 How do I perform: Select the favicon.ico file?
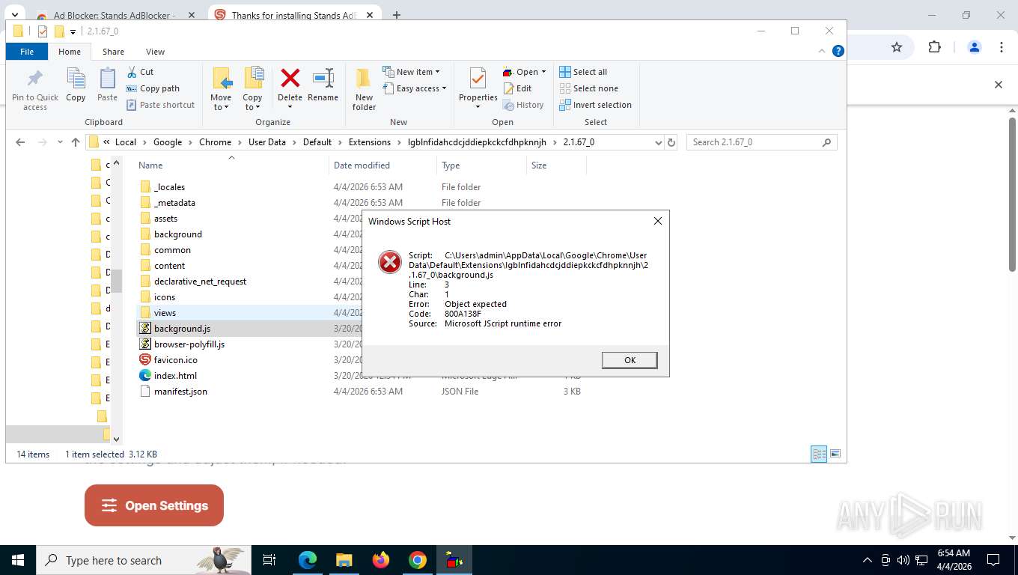point(175,360)
